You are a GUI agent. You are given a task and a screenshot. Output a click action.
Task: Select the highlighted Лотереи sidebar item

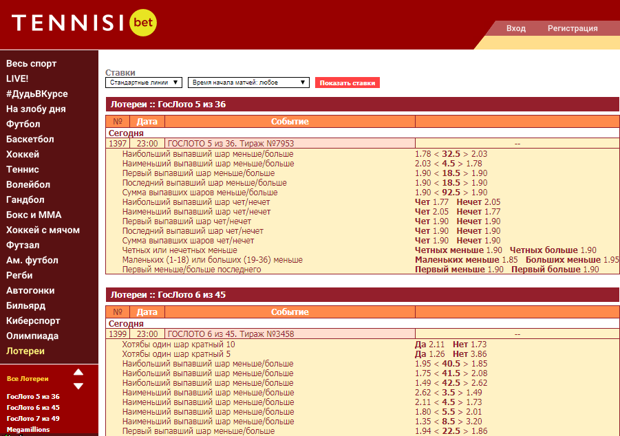25,351
